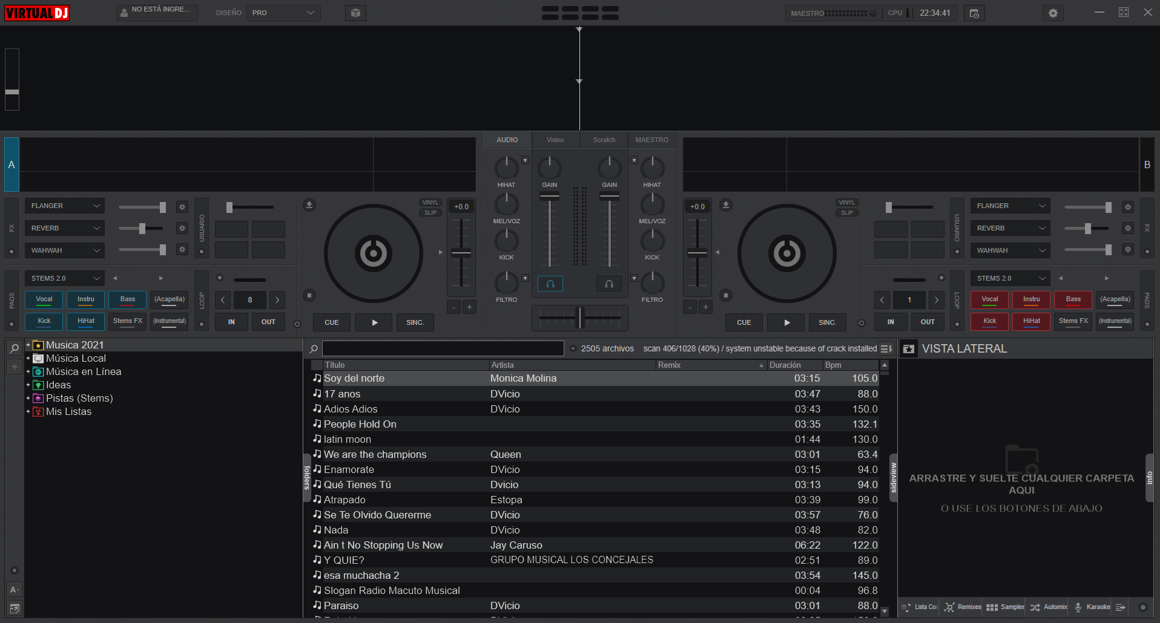Switch to the Scratch mixer tab
The width and height of the screenshot is (1160, 623).
(604, 140)
